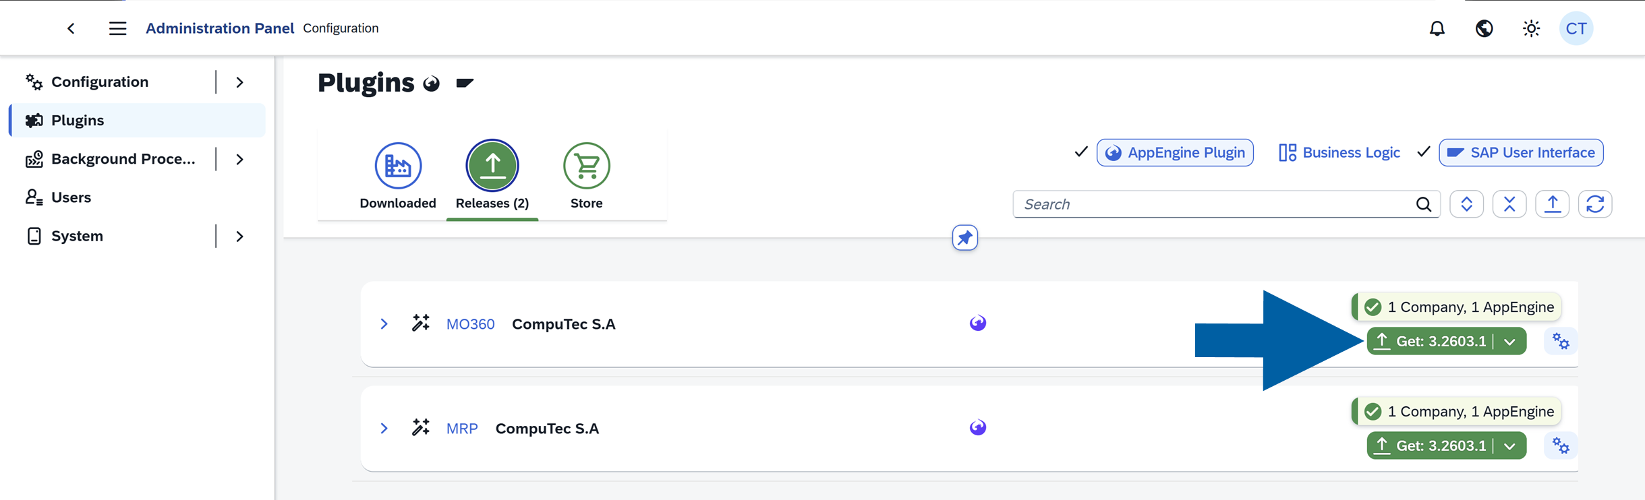
Task: Open the language globe icon
Action: pyautogui.click(x=1484, y=28)
